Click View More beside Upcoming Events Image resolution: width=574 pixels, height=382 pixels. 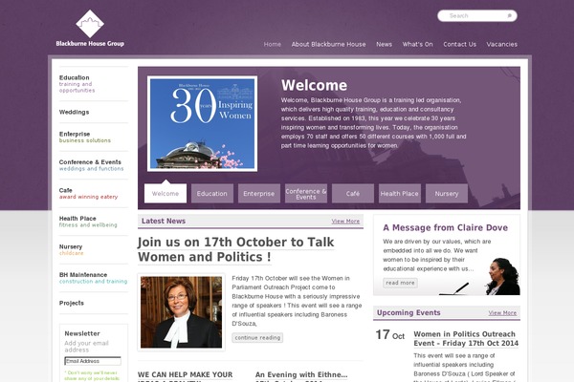(502, 313)
